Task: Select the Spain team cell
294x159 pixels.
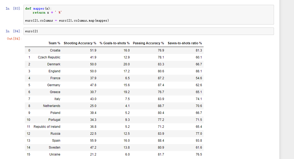Action: point(56,141)
